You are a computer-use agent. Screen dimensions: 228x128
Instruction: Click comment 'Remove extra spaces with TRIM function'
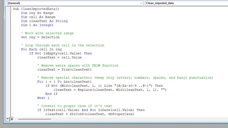tap(78, 66)
